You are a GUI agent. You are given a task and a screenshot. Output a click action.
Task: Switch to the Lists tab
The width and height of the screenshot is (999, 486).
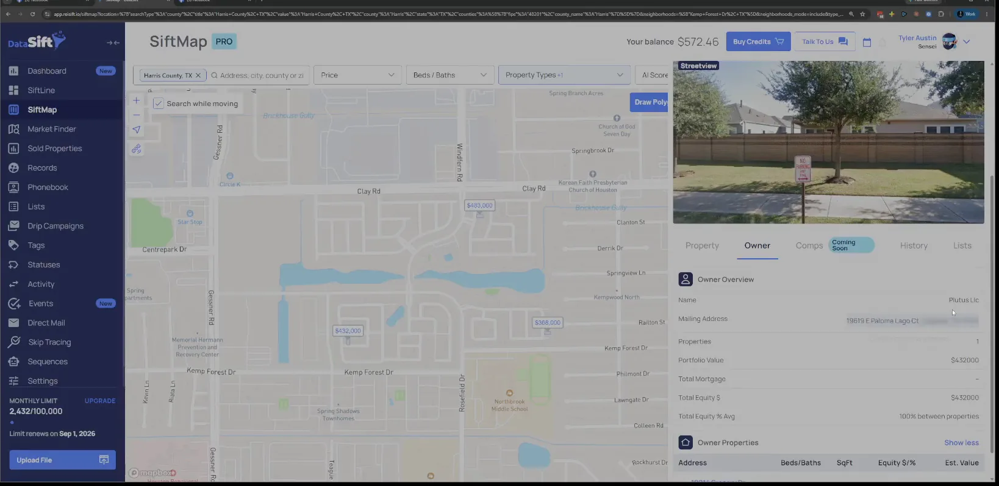(x=962, y=245)
